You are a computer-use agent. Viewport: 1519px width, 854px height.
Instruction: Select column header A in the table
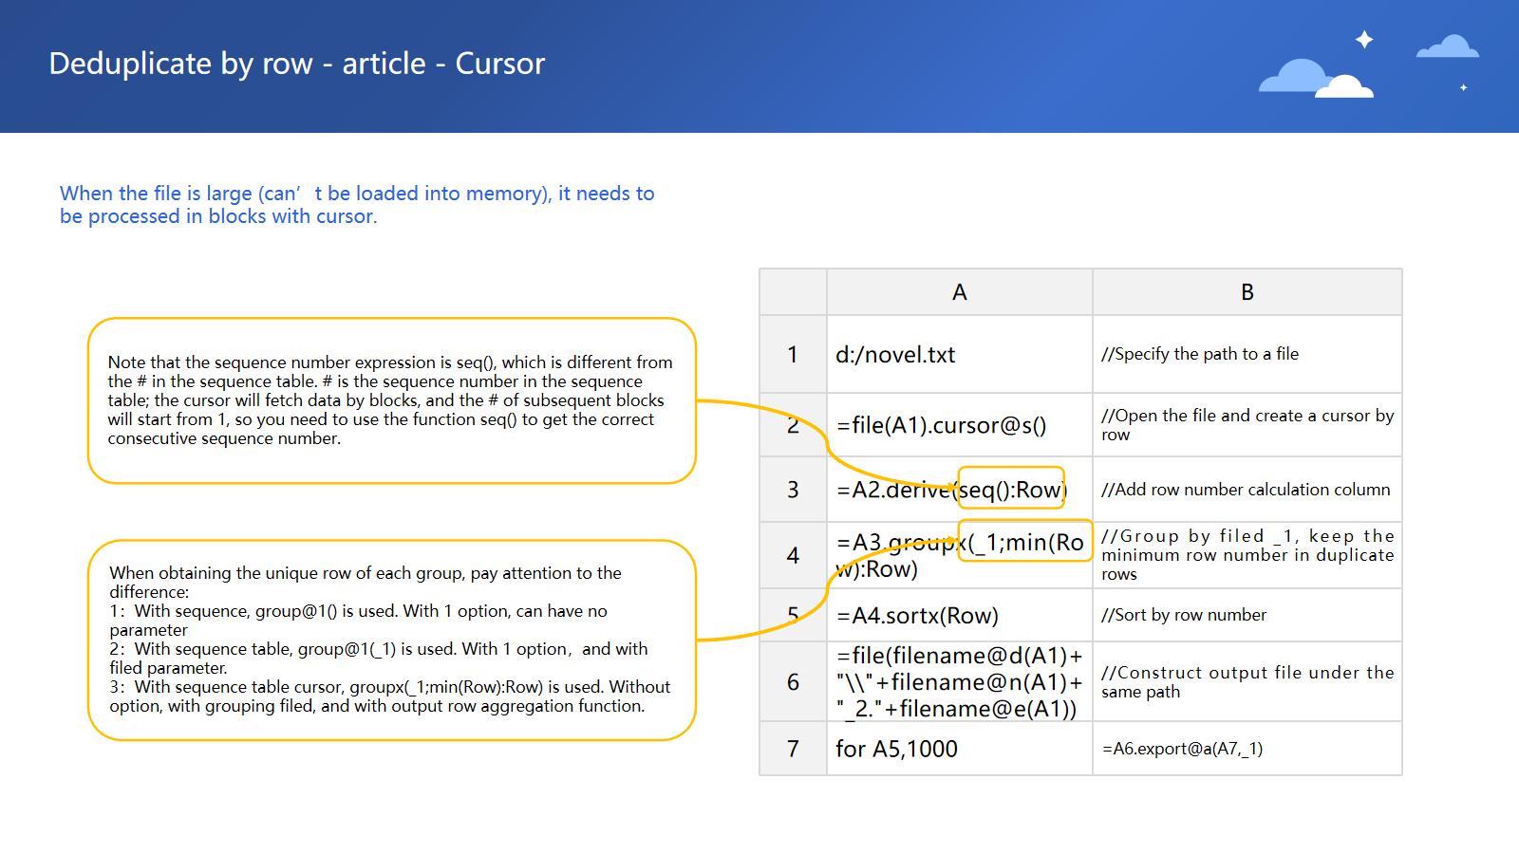click(x=959, y=292)
